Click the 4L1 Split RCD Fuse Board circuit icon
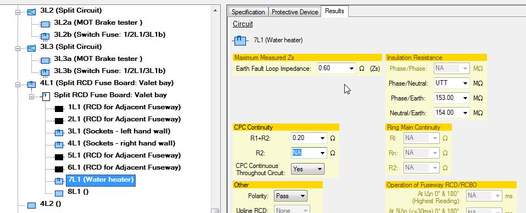Viewport: 526px width, 213px height. (x=31, y=84)
